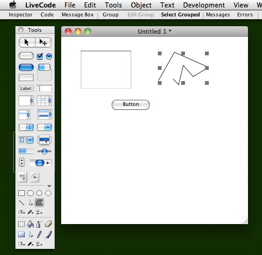Viewport: 262px width, 255px height.
Task: Choose the blue default button tool
Action: [26, 67]
